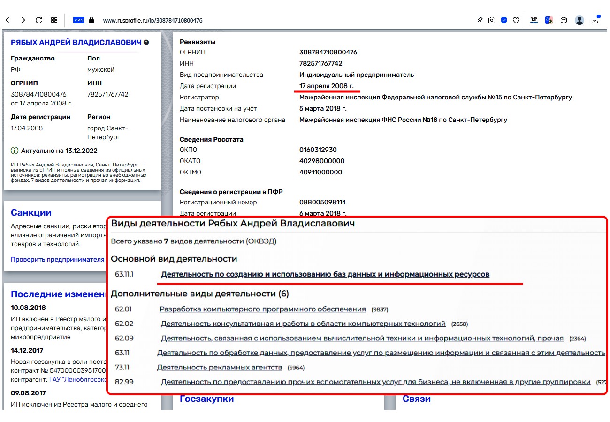Screen dimensions: 610x422
Task: Open main activity 63.11.1 databases link
Action: tap(325, 274)
